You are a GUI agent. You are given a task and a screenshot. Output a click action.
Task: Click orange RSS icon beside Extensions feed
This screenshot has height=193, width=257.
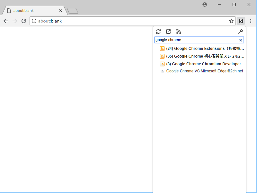point(162,49)
